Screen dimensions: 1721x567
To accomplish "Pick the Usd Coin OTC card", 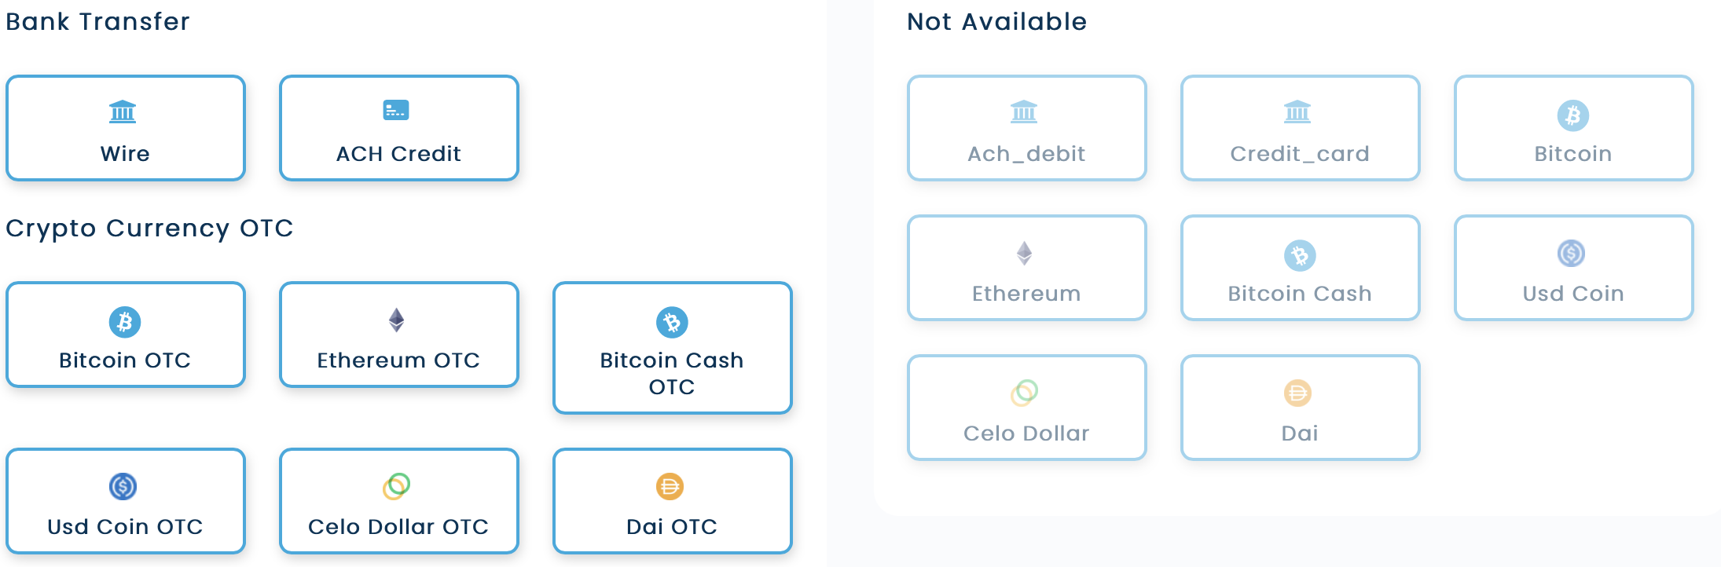I will click(126, 501).
